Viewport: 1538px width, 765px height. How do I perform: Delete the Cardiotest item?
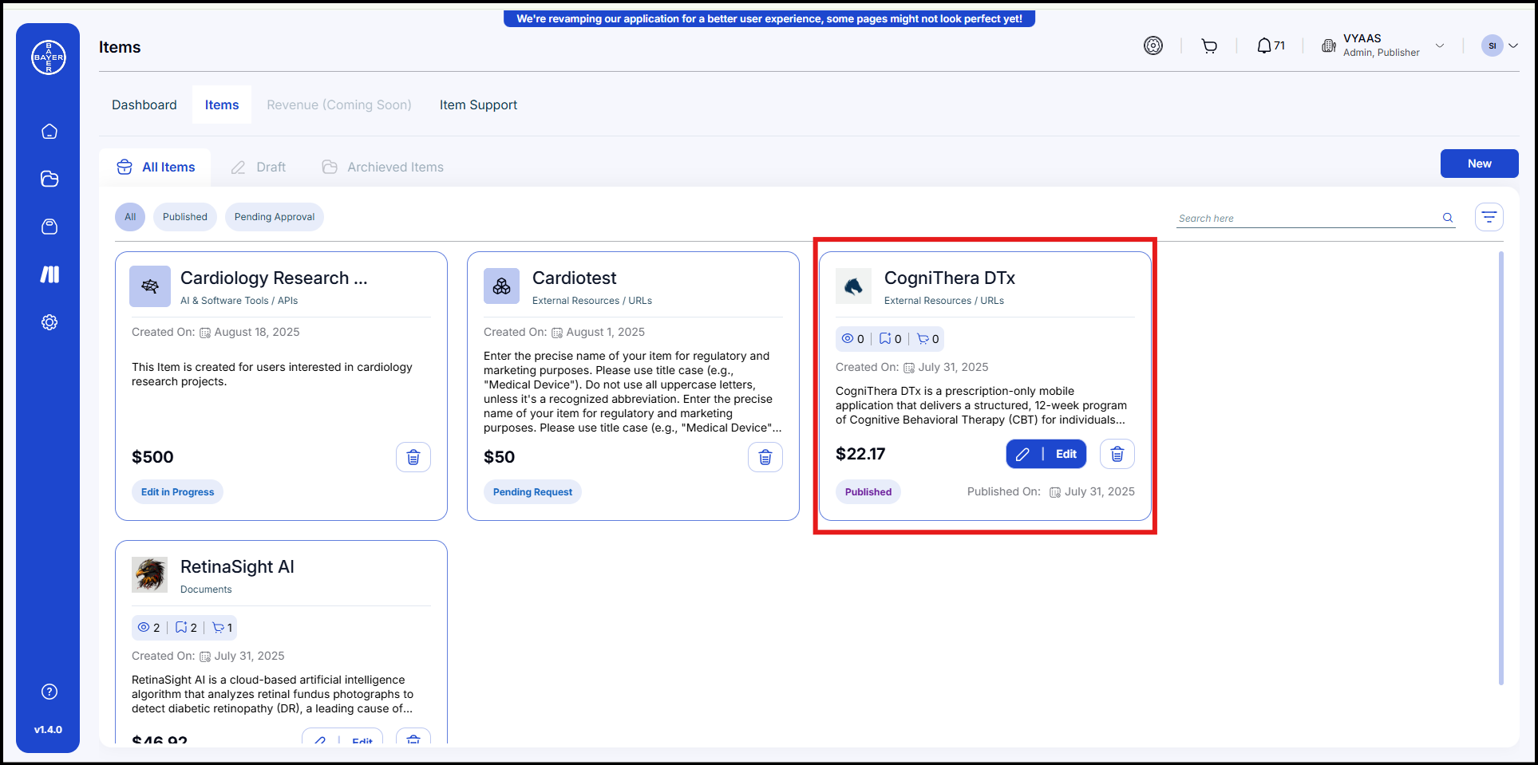point(765,457)
